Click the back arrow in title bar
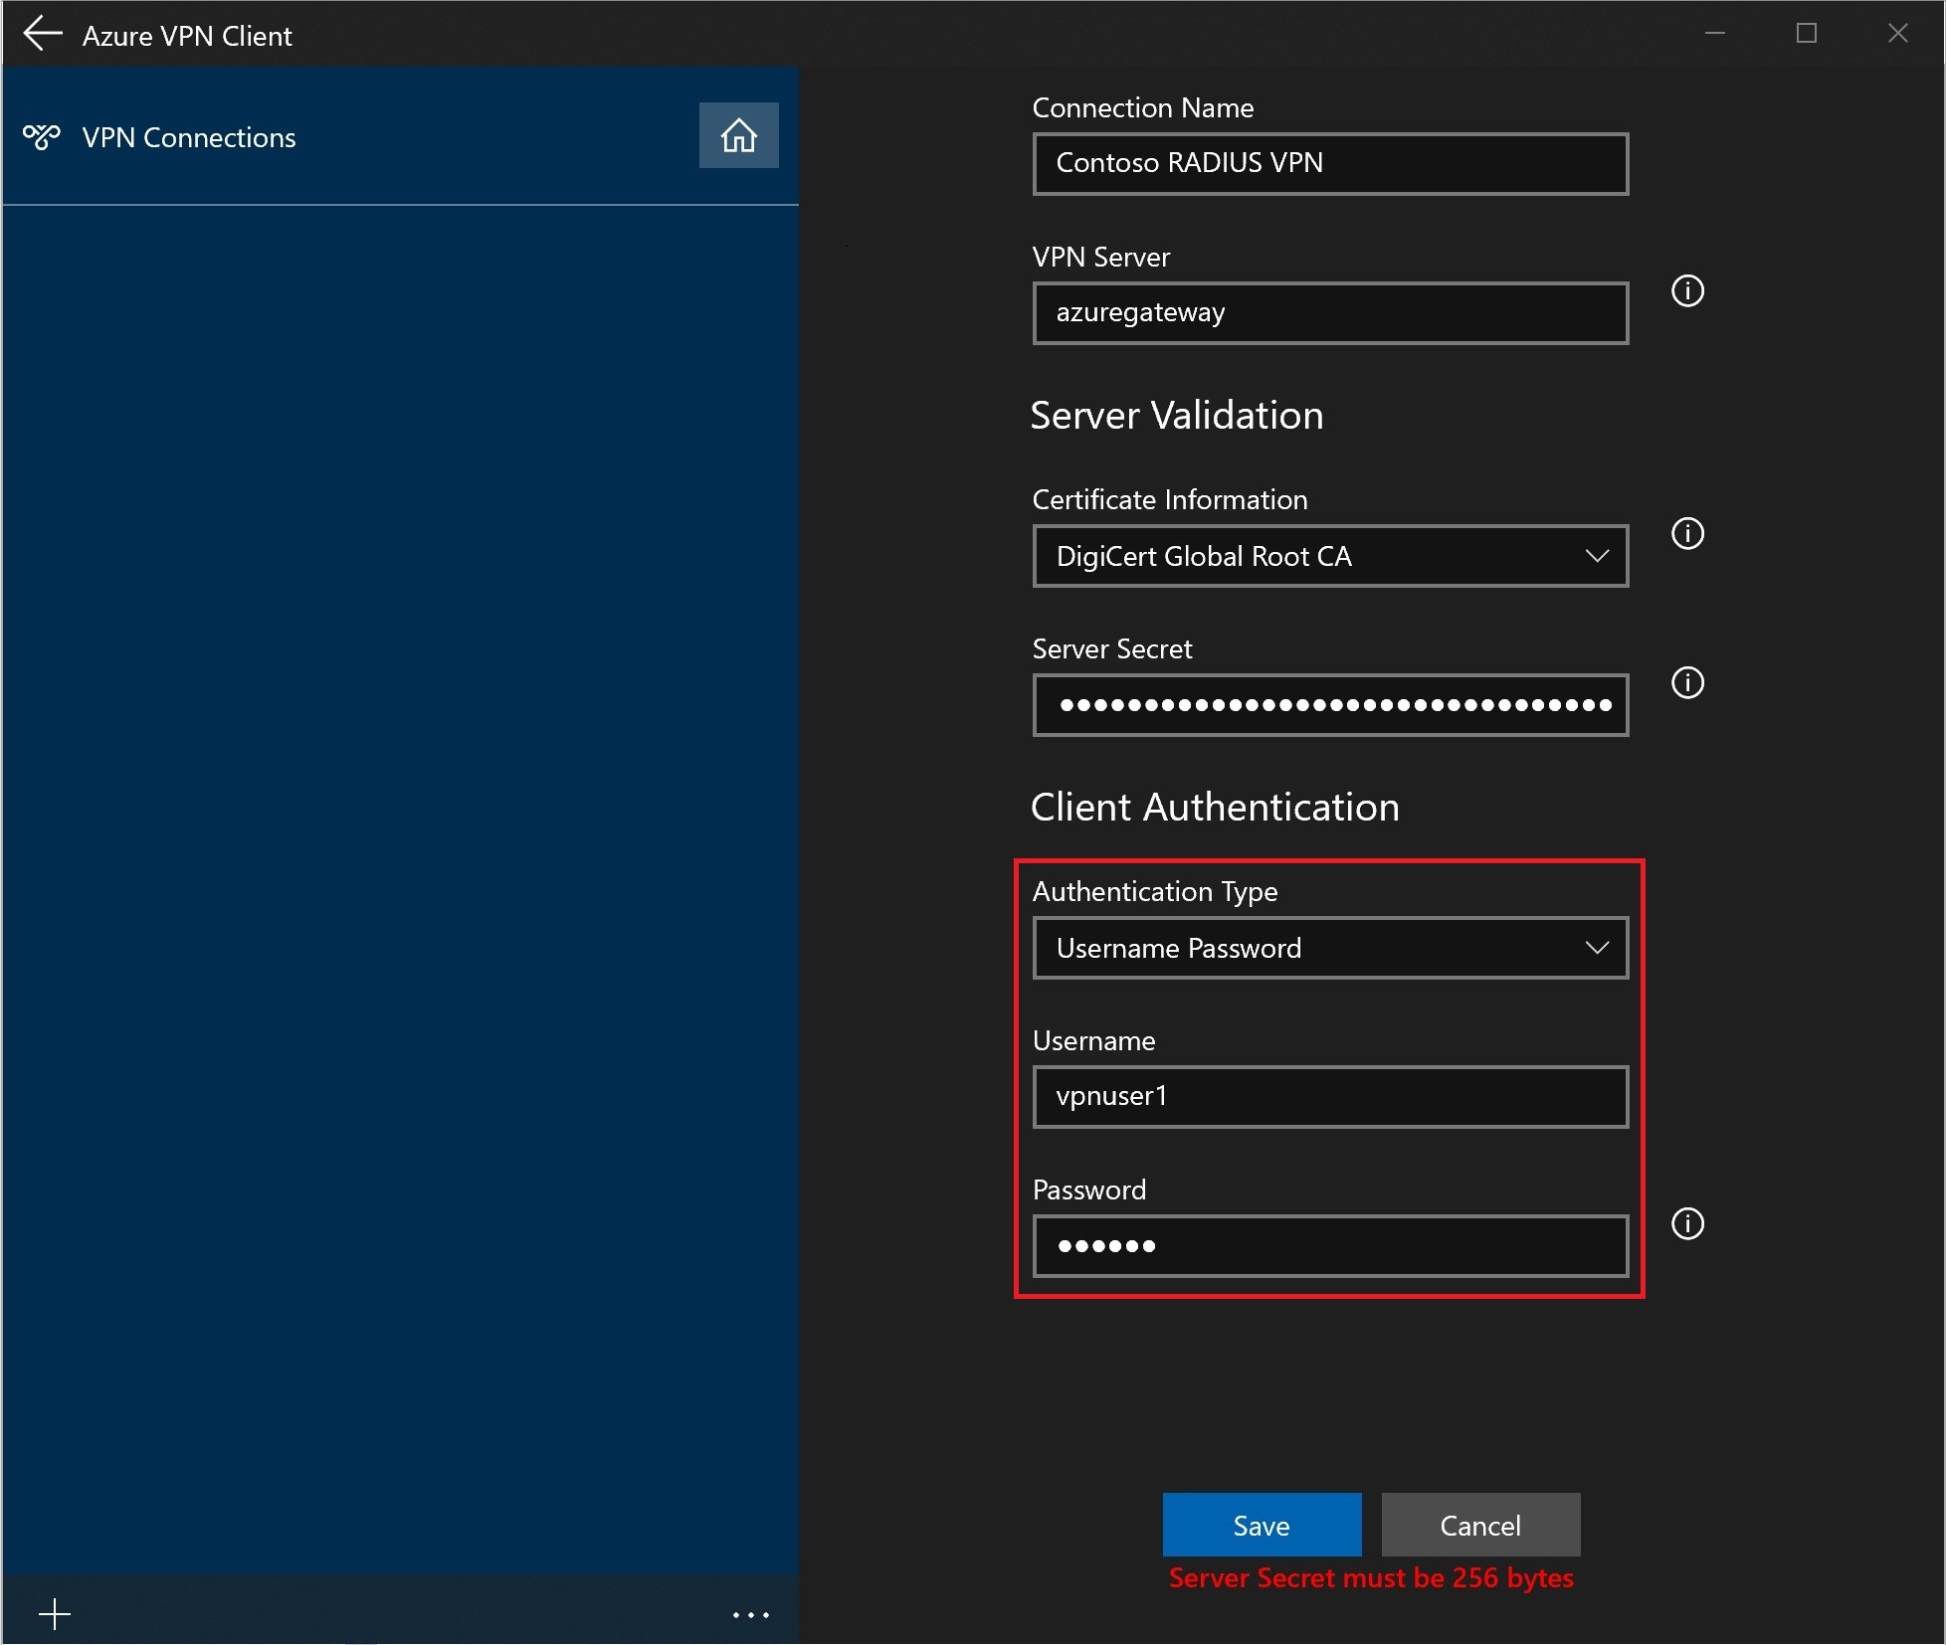The image size is (1946, 1645). point(43,34)
